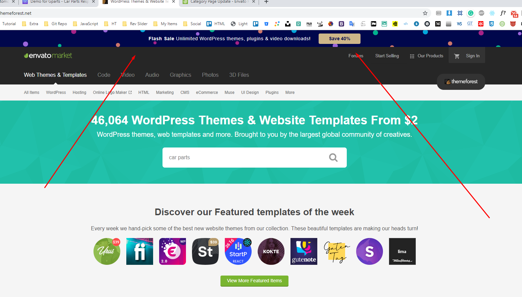
Task: Go to the 3D Files section
Action: pos(239,75)
